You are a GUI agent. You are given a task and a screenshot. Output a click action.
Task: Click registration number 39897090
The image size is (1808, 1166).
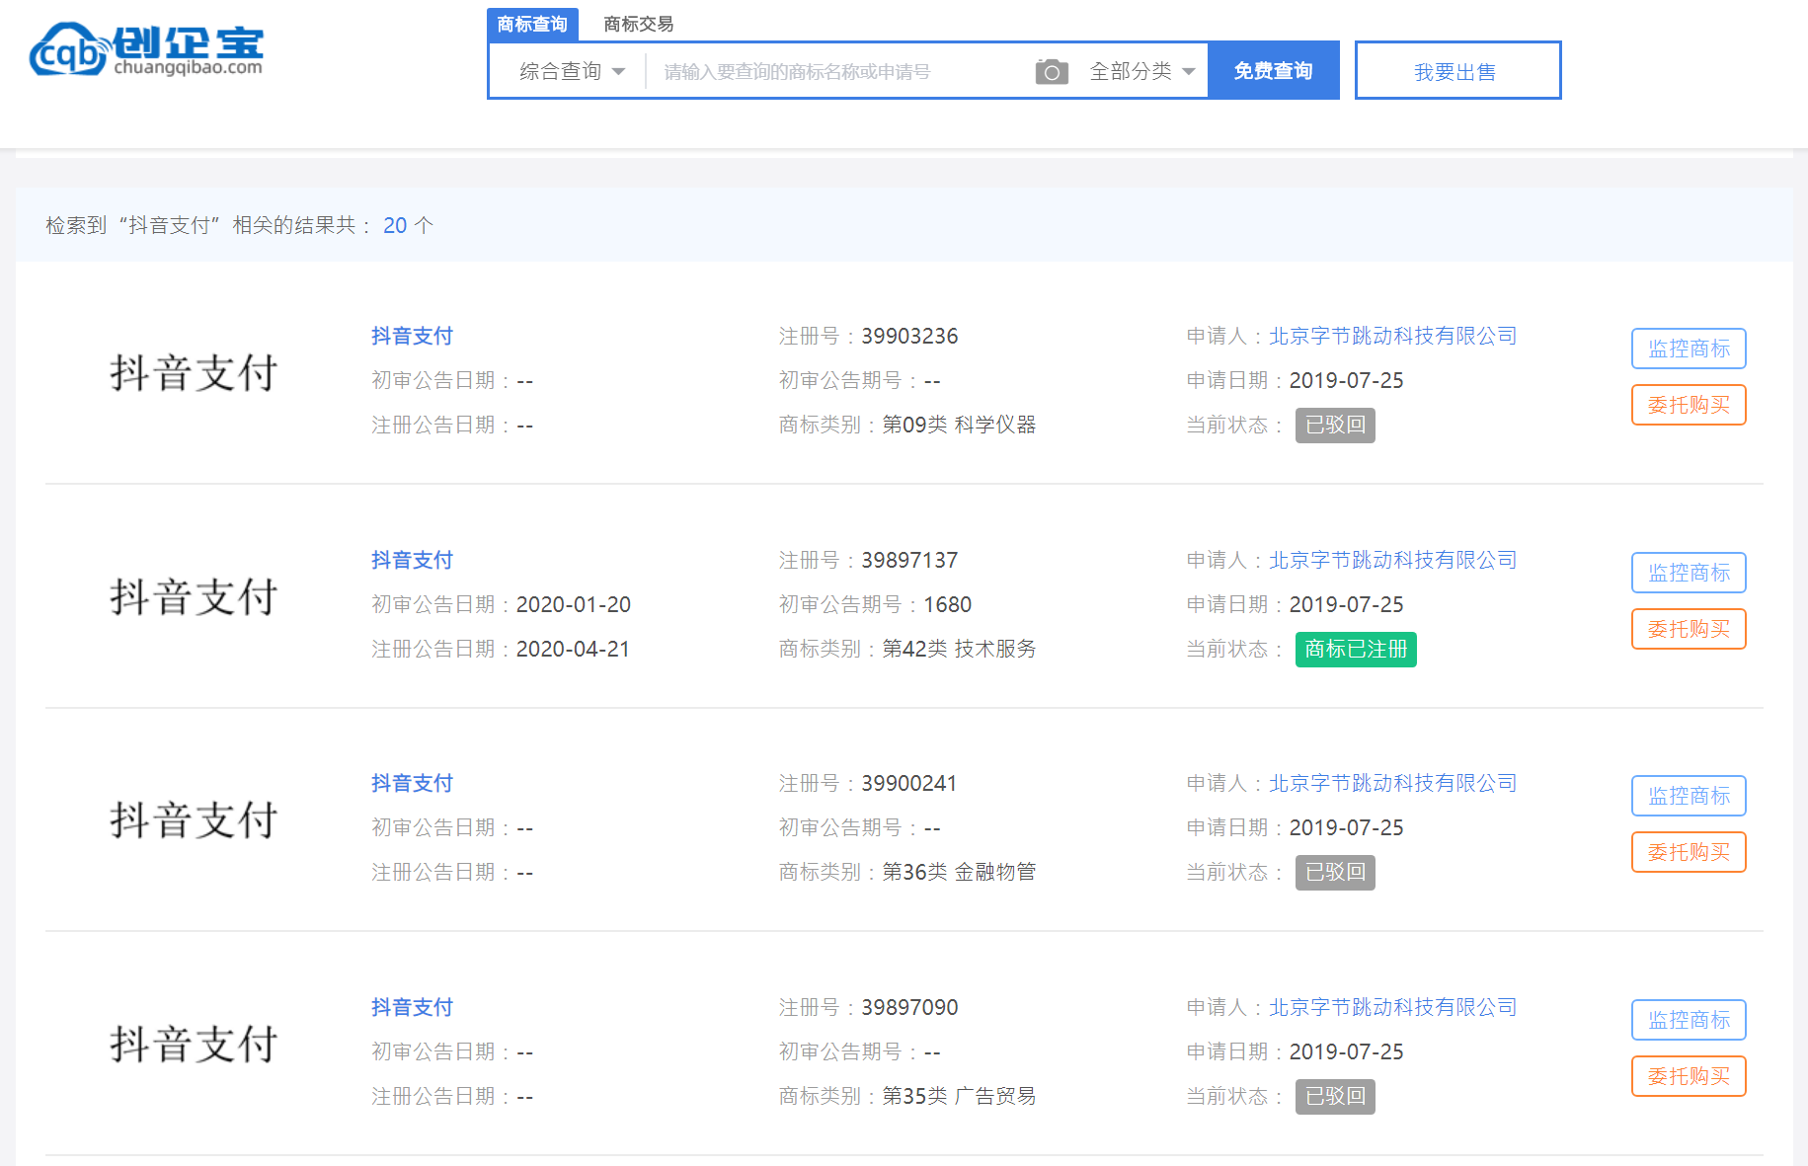point(909,1007)
